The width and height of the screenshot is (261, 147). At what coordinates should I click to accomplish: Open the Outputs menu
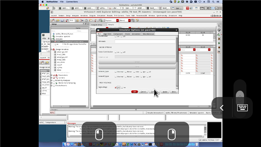[92, 16]
